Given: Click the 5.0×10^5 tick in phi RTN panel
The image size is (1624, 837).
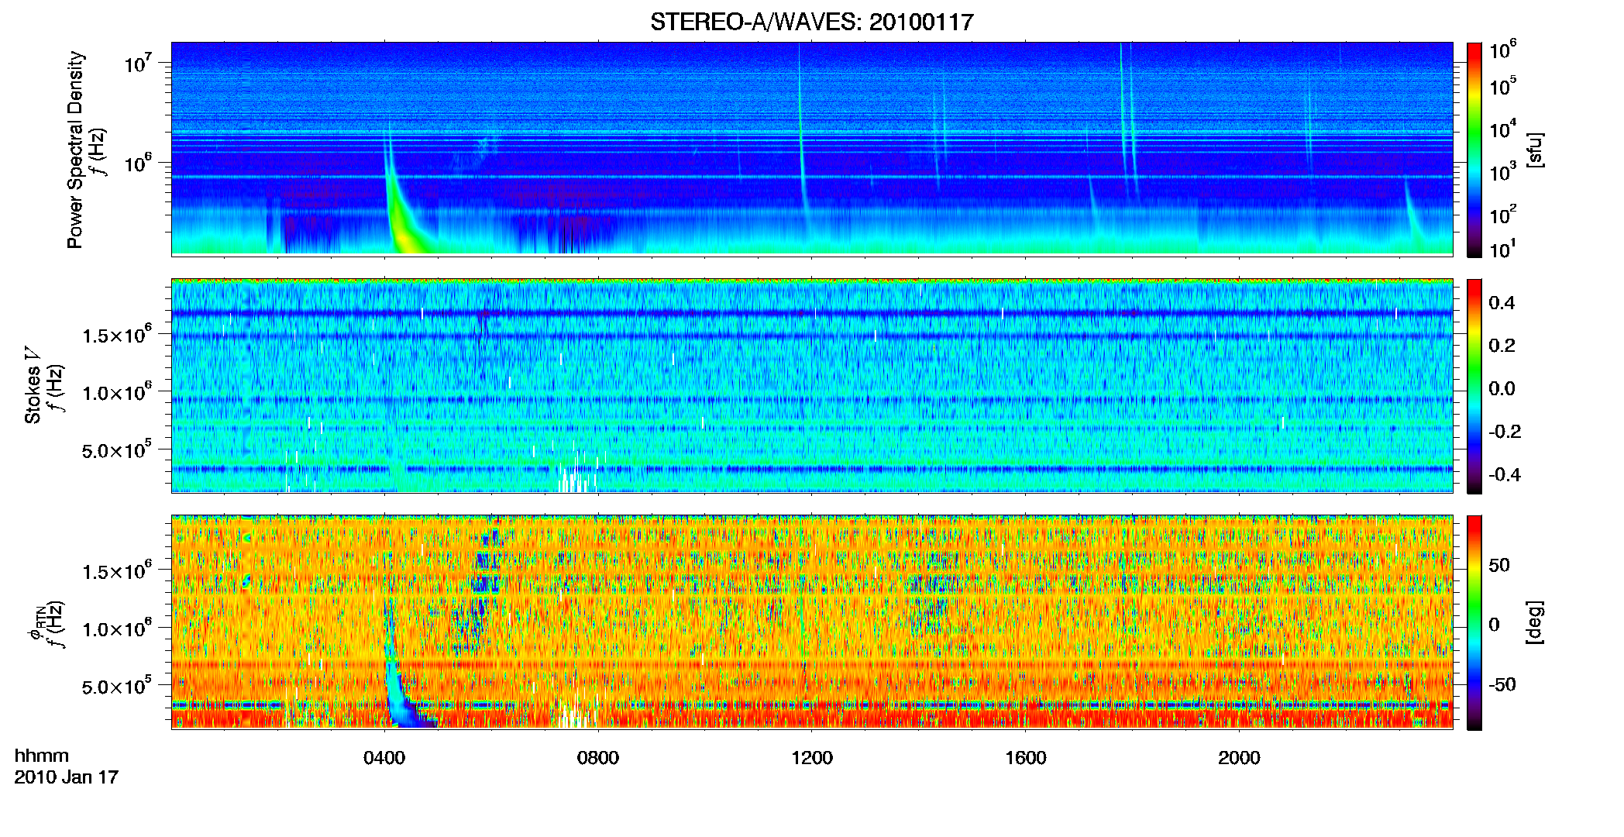Looking at the screenshot, I should (116, 686).
